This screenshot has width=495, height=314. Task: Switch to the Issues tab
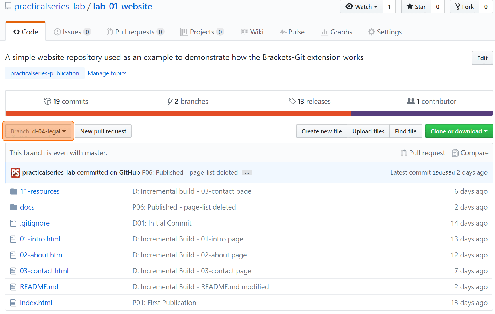(x=72, y=32)
